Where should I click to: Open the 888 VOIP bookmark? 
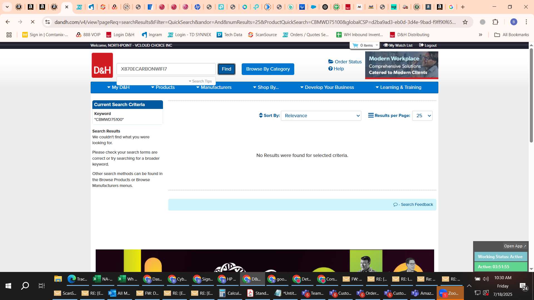88,35
